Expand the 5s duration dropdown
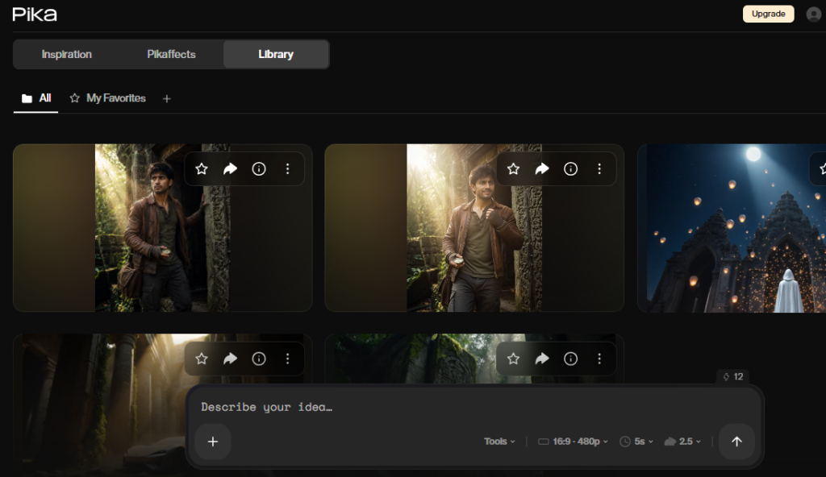 pyautogui.click(x=636, y=442)
